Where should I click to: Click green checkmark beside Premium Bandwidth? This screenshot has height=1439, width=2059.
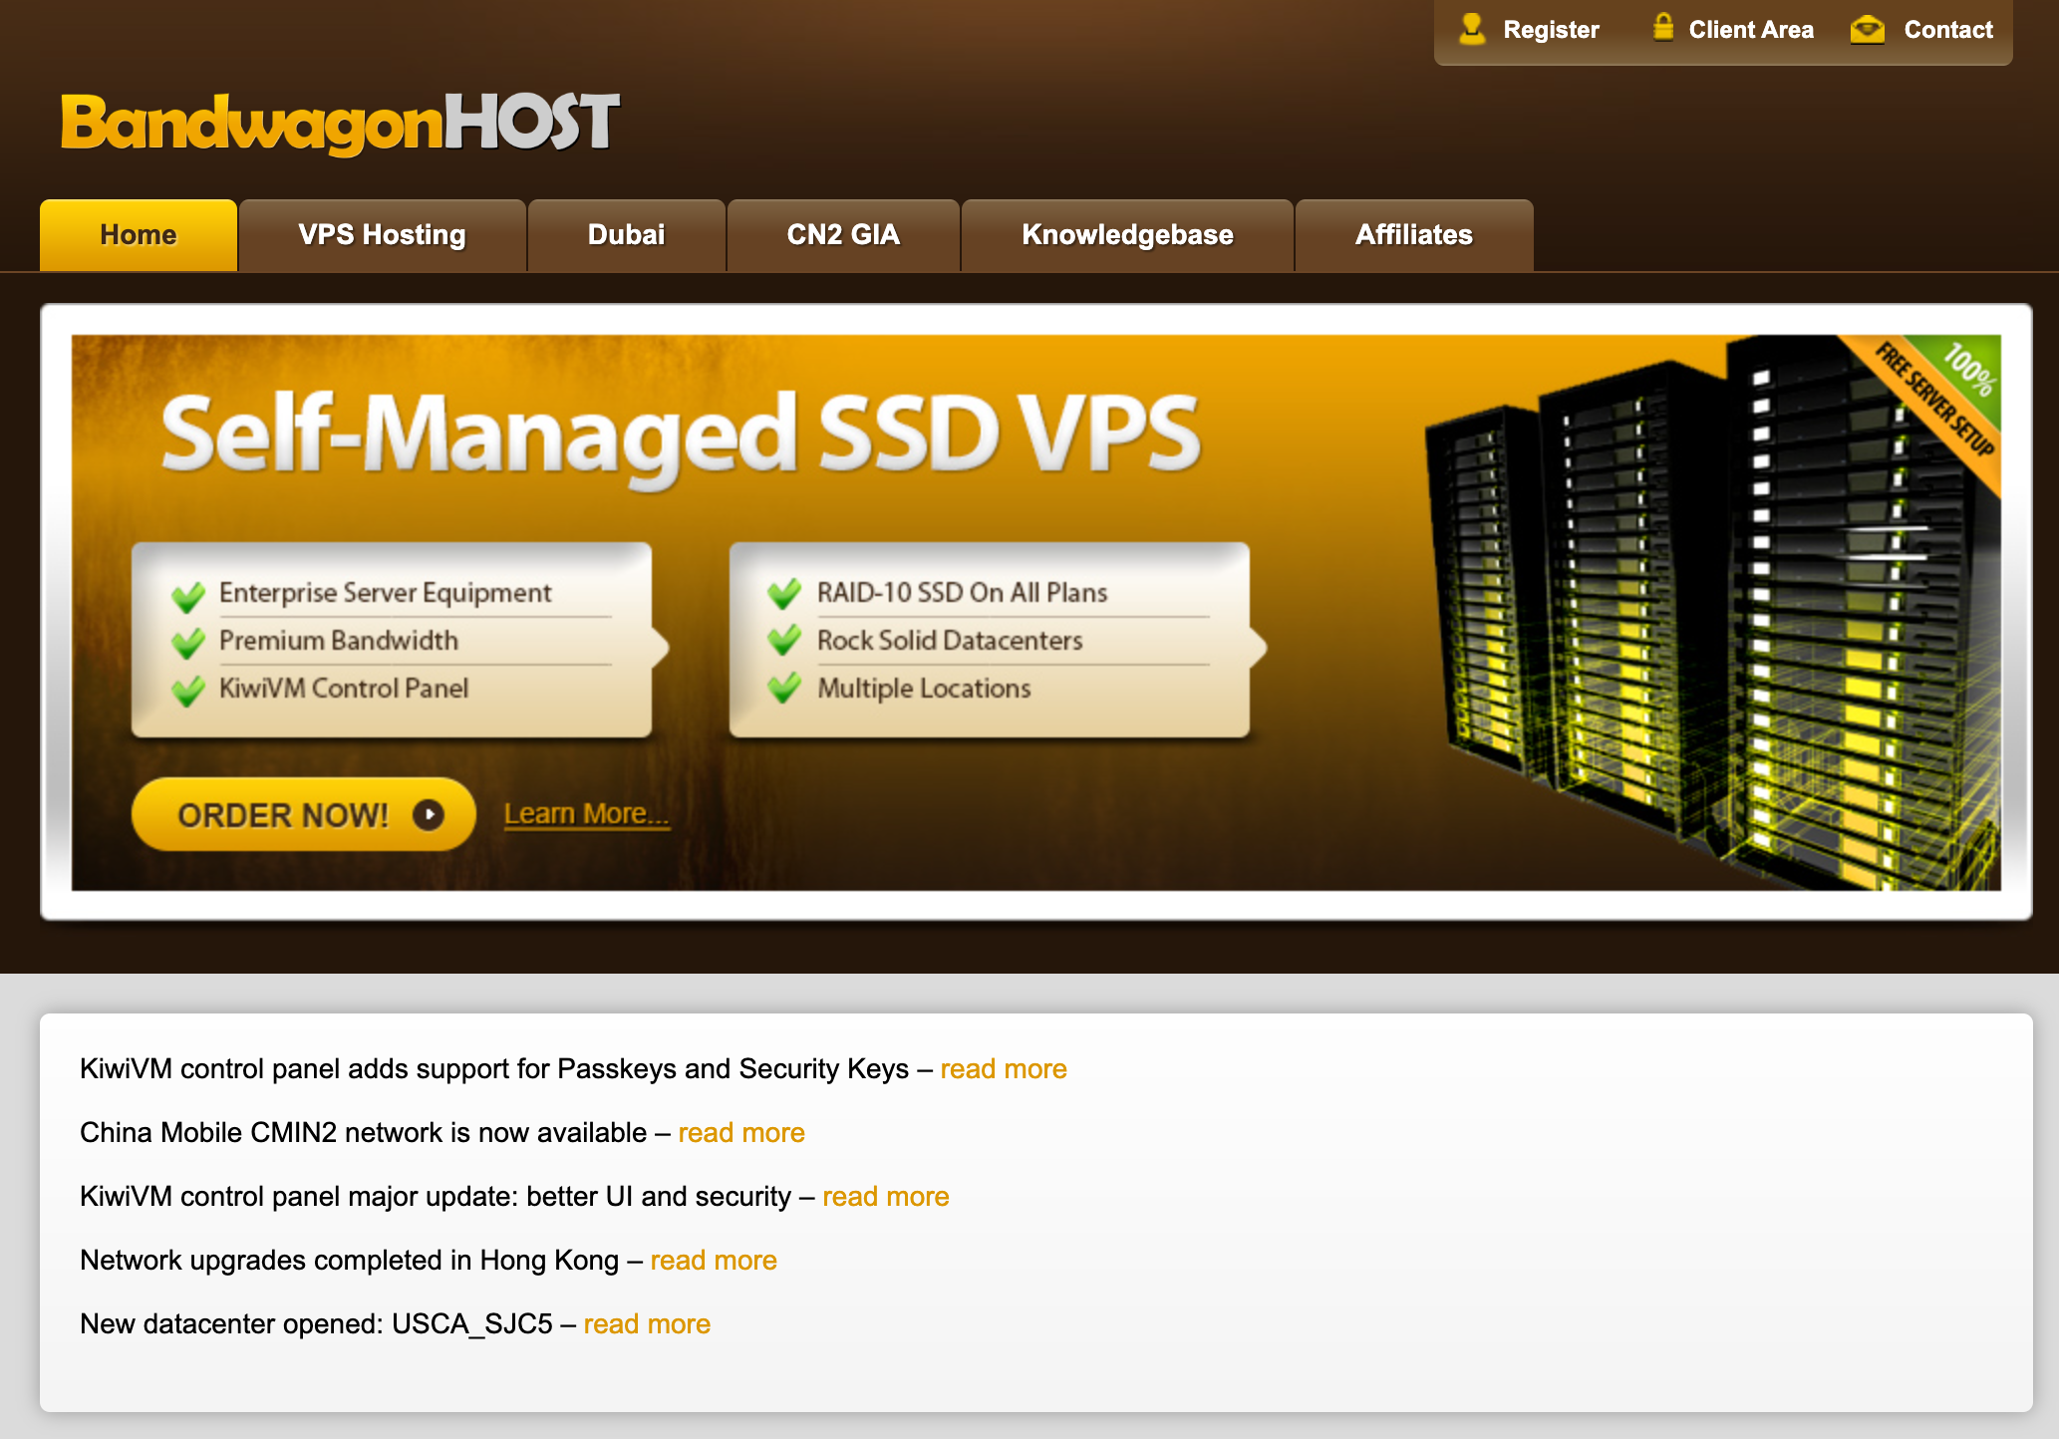[187, 643]
